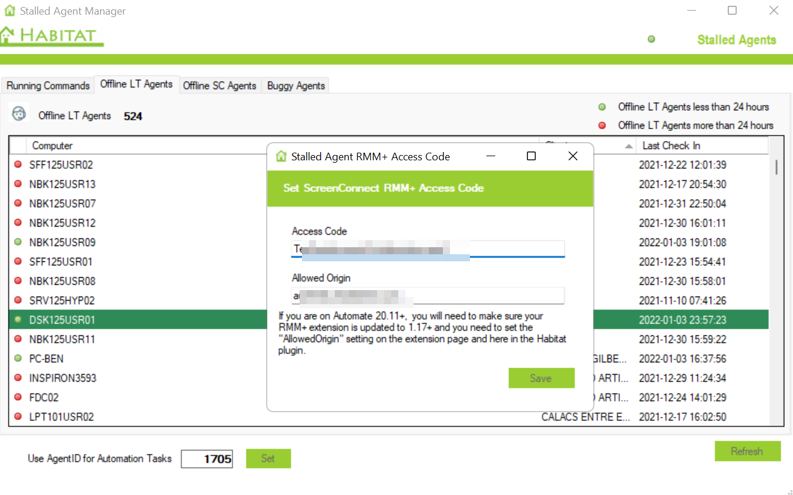Select computer row SRV125HYP02
The image size is (793, 495).
pyautogui.click(x=62, y=301)
